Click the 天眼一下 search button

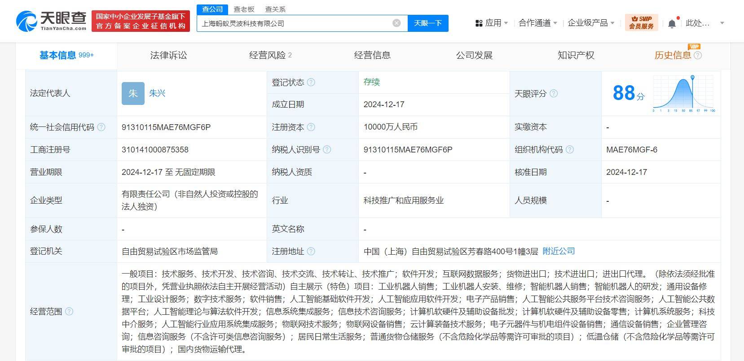428,23
